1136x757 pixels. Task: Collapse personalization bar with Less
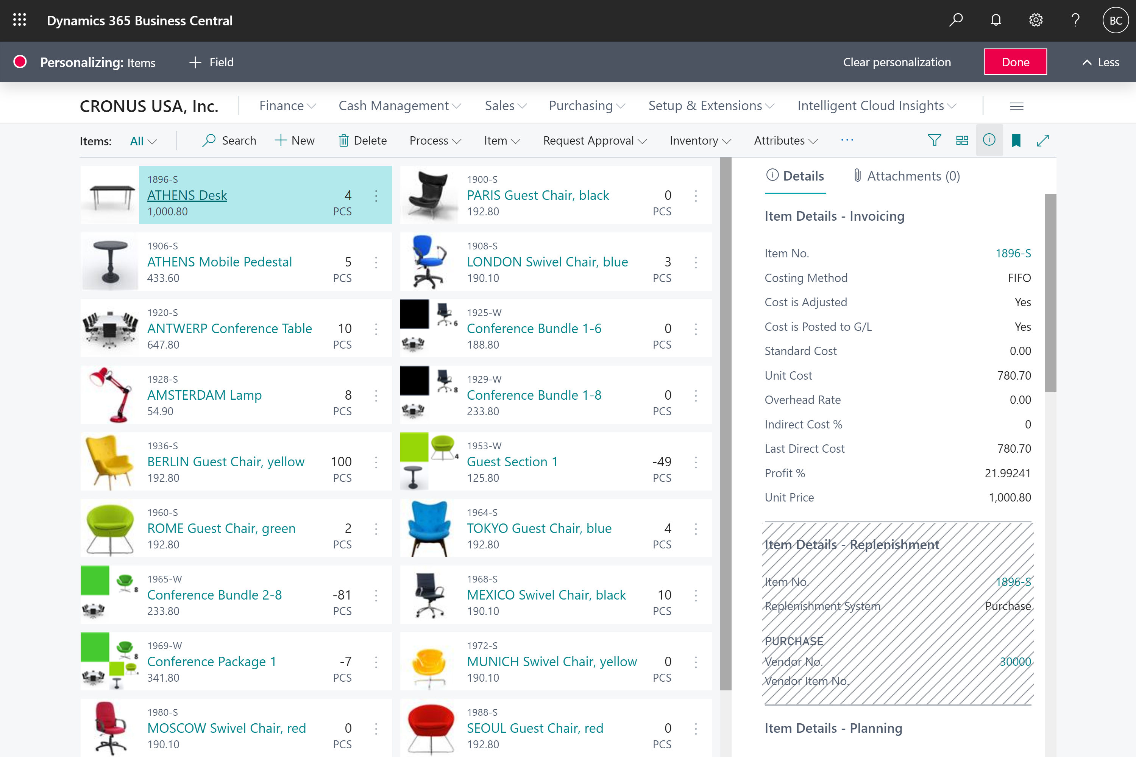point(1101,62)
